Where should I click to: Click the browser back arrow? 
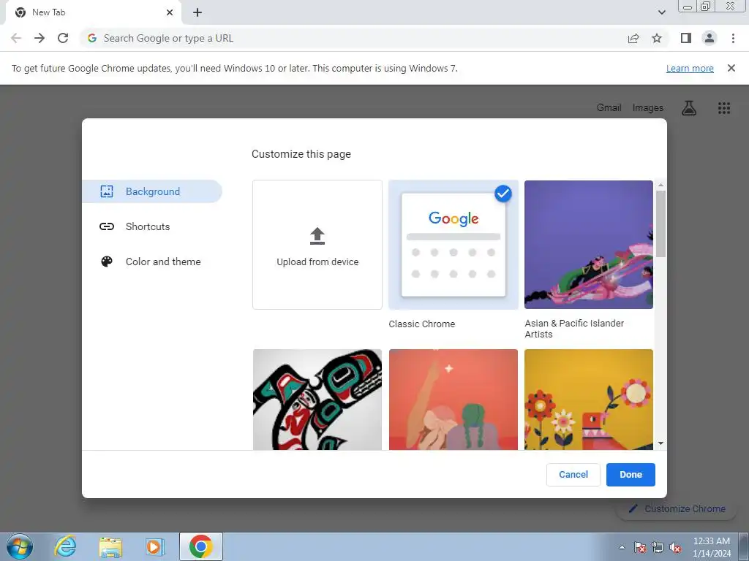pos(16,38)
